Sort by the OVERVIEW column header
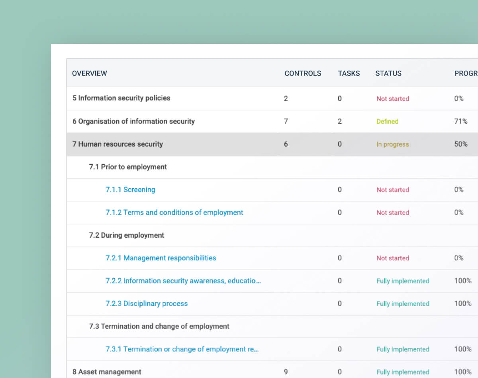 tap(89, 73)
